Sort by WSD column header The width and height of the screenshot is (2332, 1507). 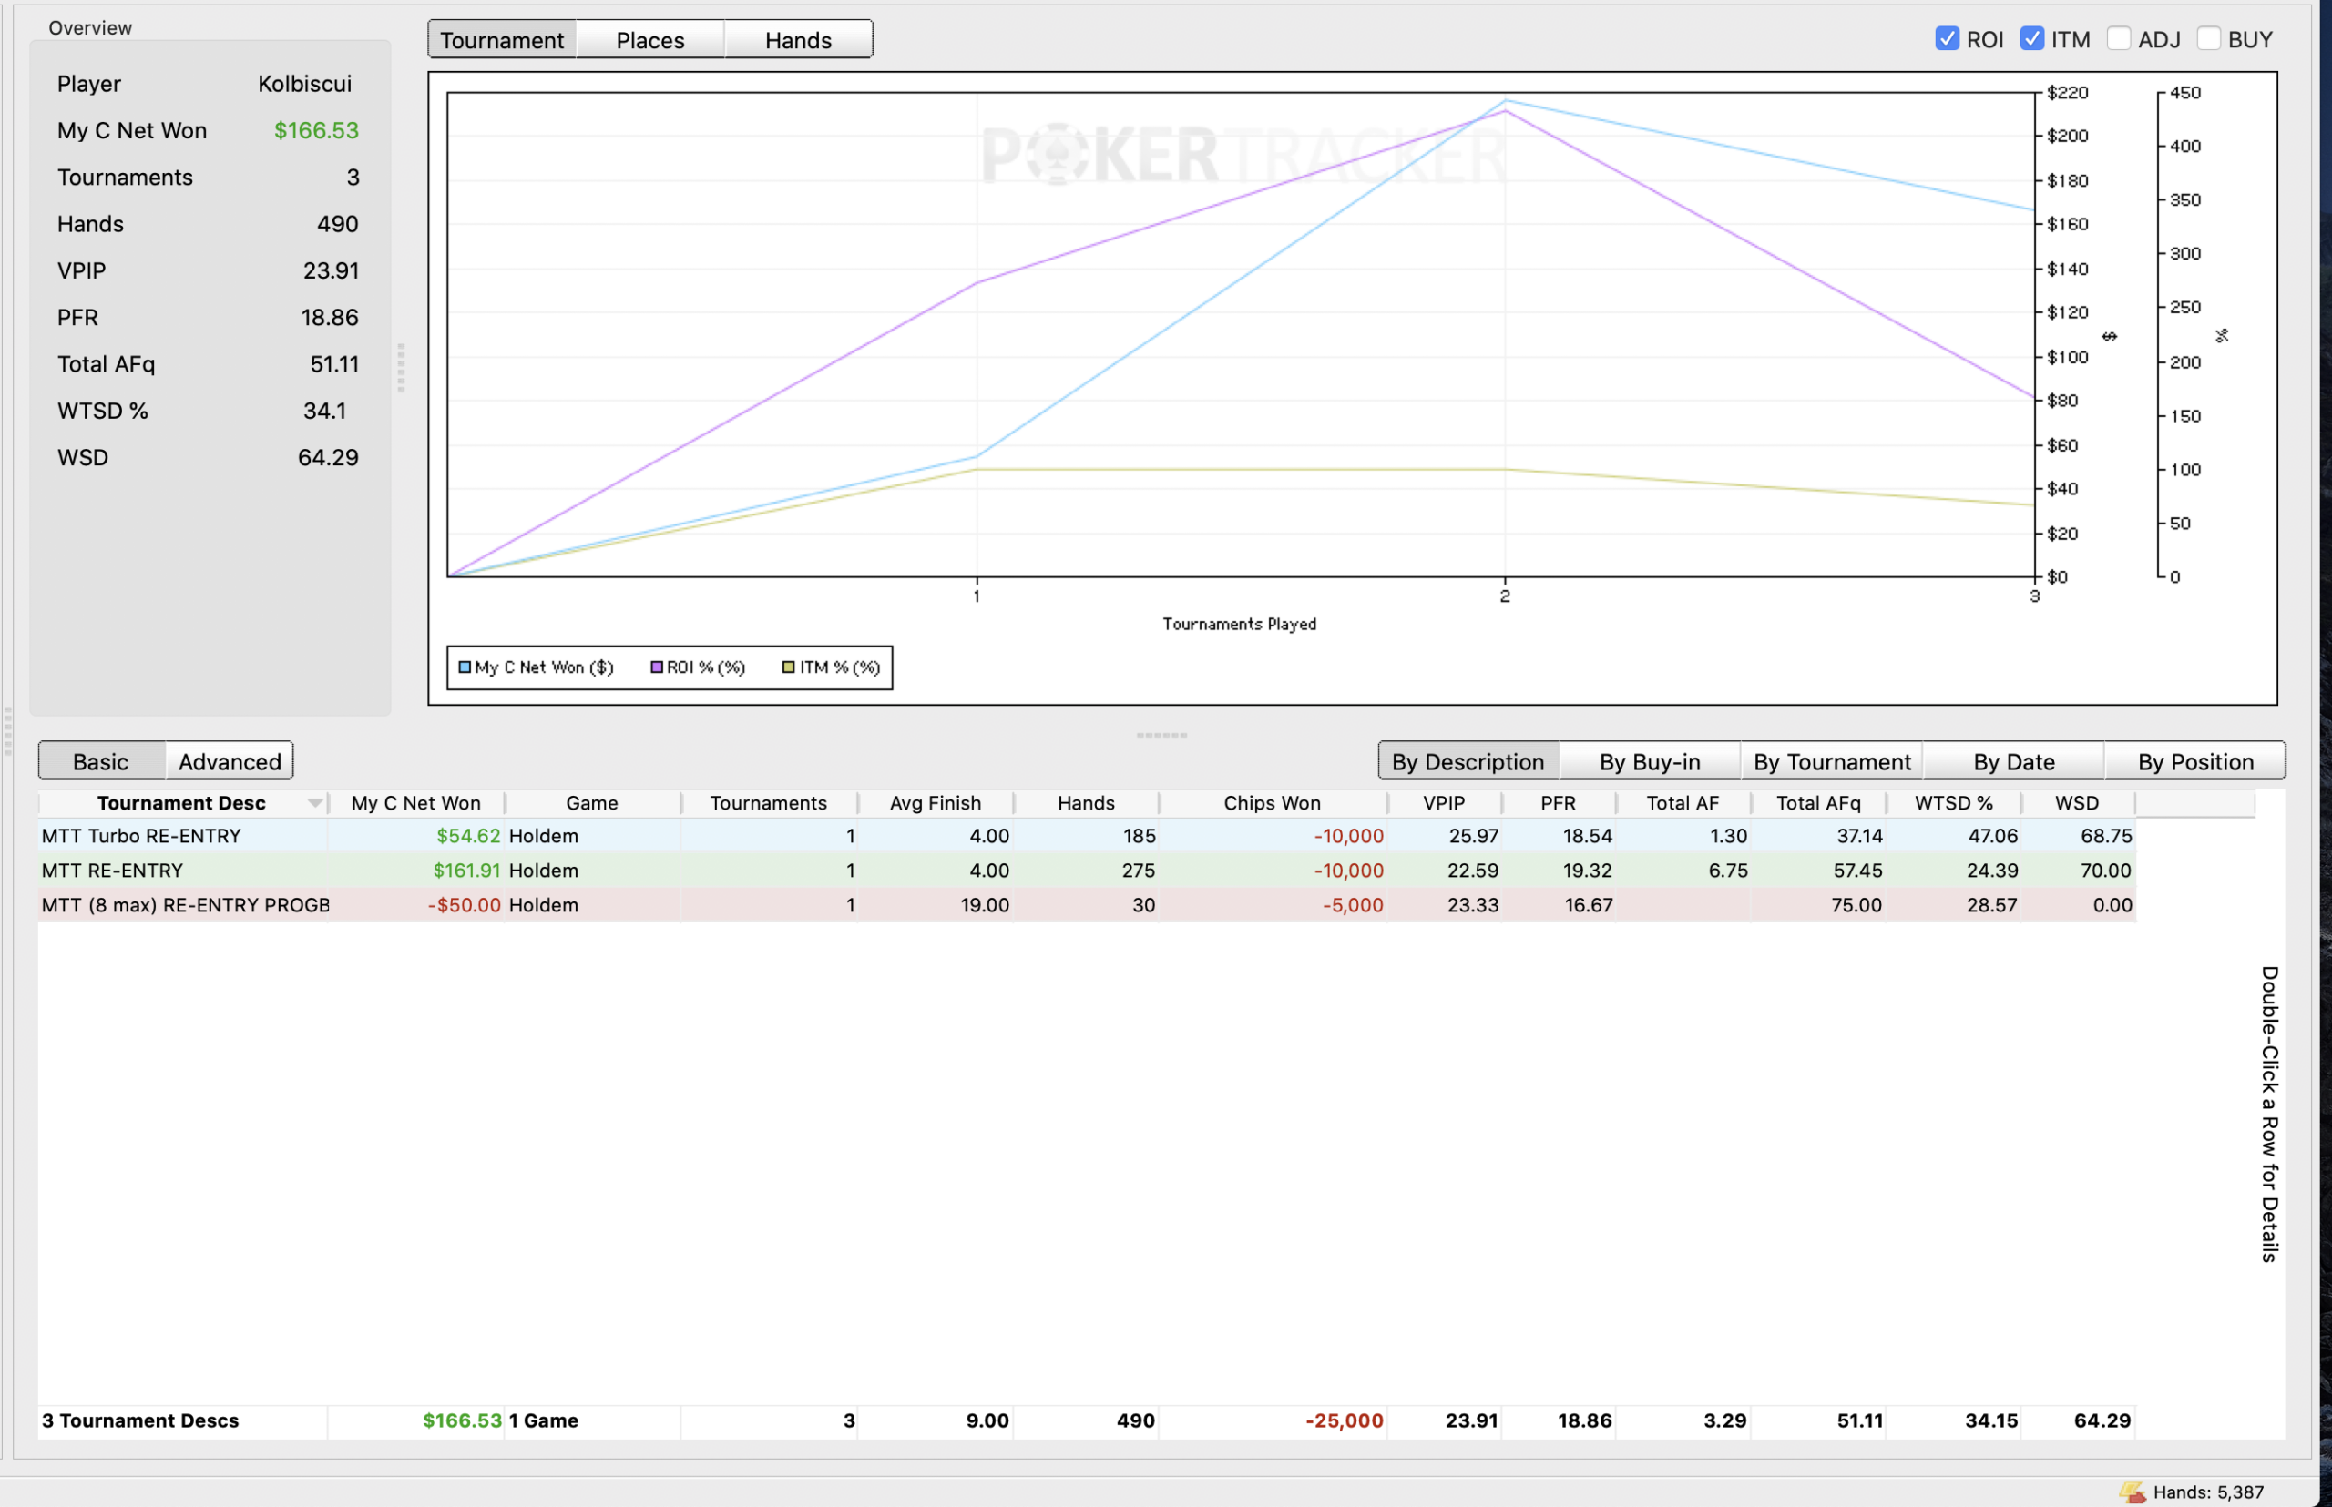point(2078,803)
